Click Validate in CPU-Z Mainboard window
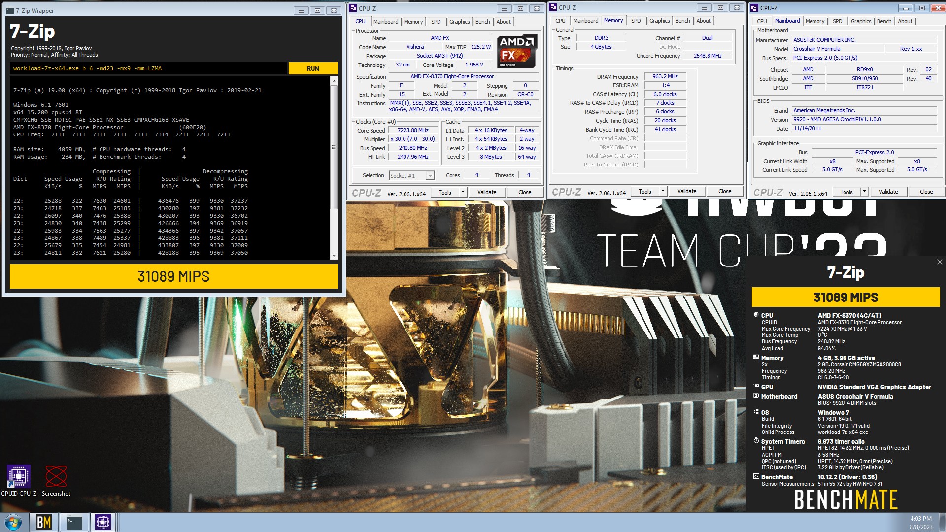The image size is (946, 532). click(x=888, y=192)
